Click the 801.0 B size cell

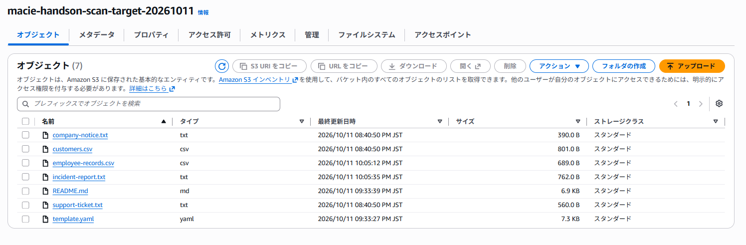coord(568,149)
